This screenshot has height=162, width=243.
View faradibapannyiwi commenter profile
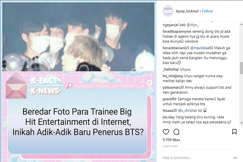click(x=177, y=32)
